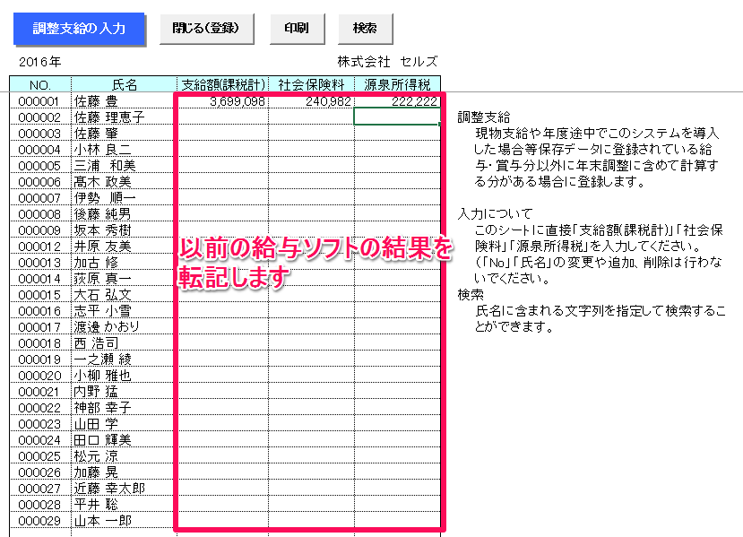Click the 印刷 button
The height and width of the screenshot is (537, 743).
point(297,29)
